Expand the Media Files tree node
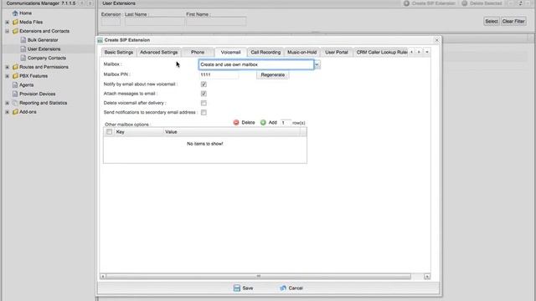 pyautogui.click(x=8, y=23)
